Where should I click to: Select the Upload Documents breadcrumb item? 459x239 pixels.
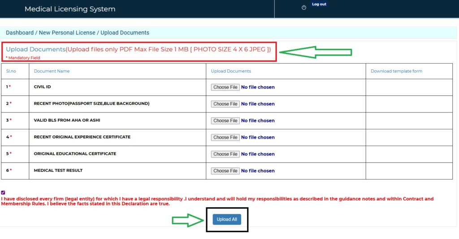pos(125,33)
